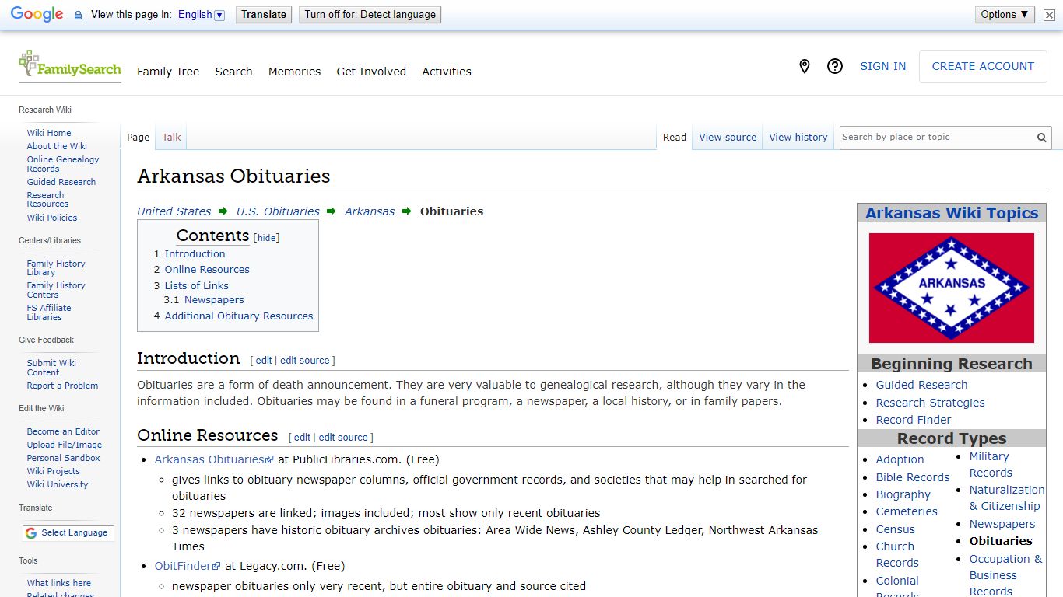Click SIGN IN

pyautogui.click(x=882, y=67)
